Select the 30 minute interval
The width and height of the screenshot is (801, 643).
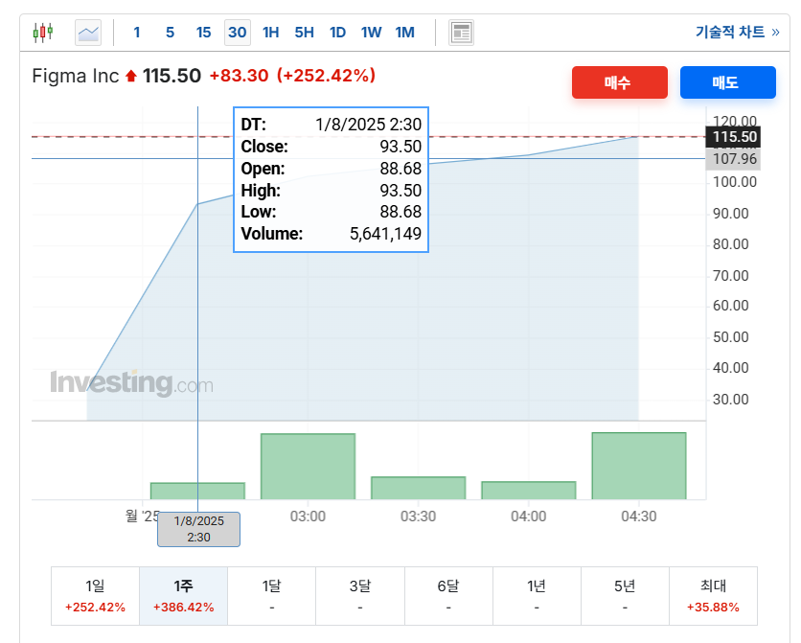pos(238,33)
